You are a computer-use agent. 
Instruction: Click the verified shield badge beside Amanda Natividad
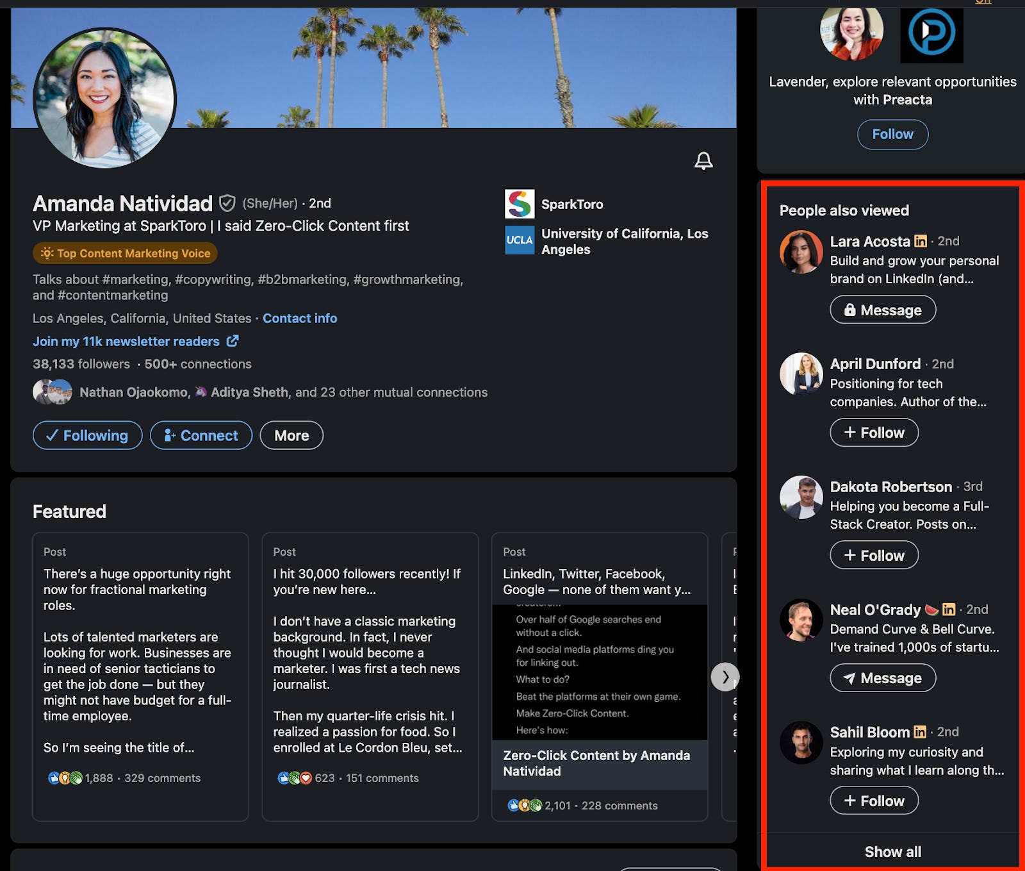(x=227, y=203)
